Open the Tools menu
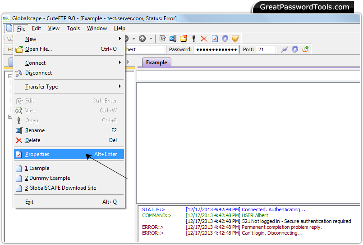This screenshot has height=245, width=363. pos(73,28)
